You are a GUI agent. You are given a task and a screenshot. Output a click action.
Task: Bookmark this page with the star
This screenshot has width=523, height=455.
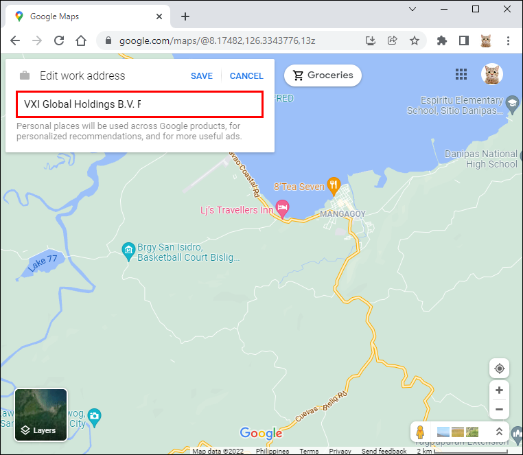[x=415, y=40]
